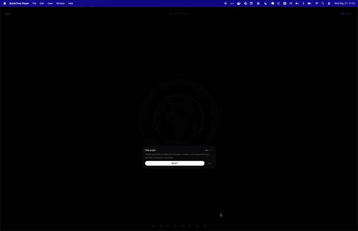Image resolution: width=358 pixels, height=231 pixels.
Task: Click the Spotlight search magnifier icon
Action: coord(323,3)
